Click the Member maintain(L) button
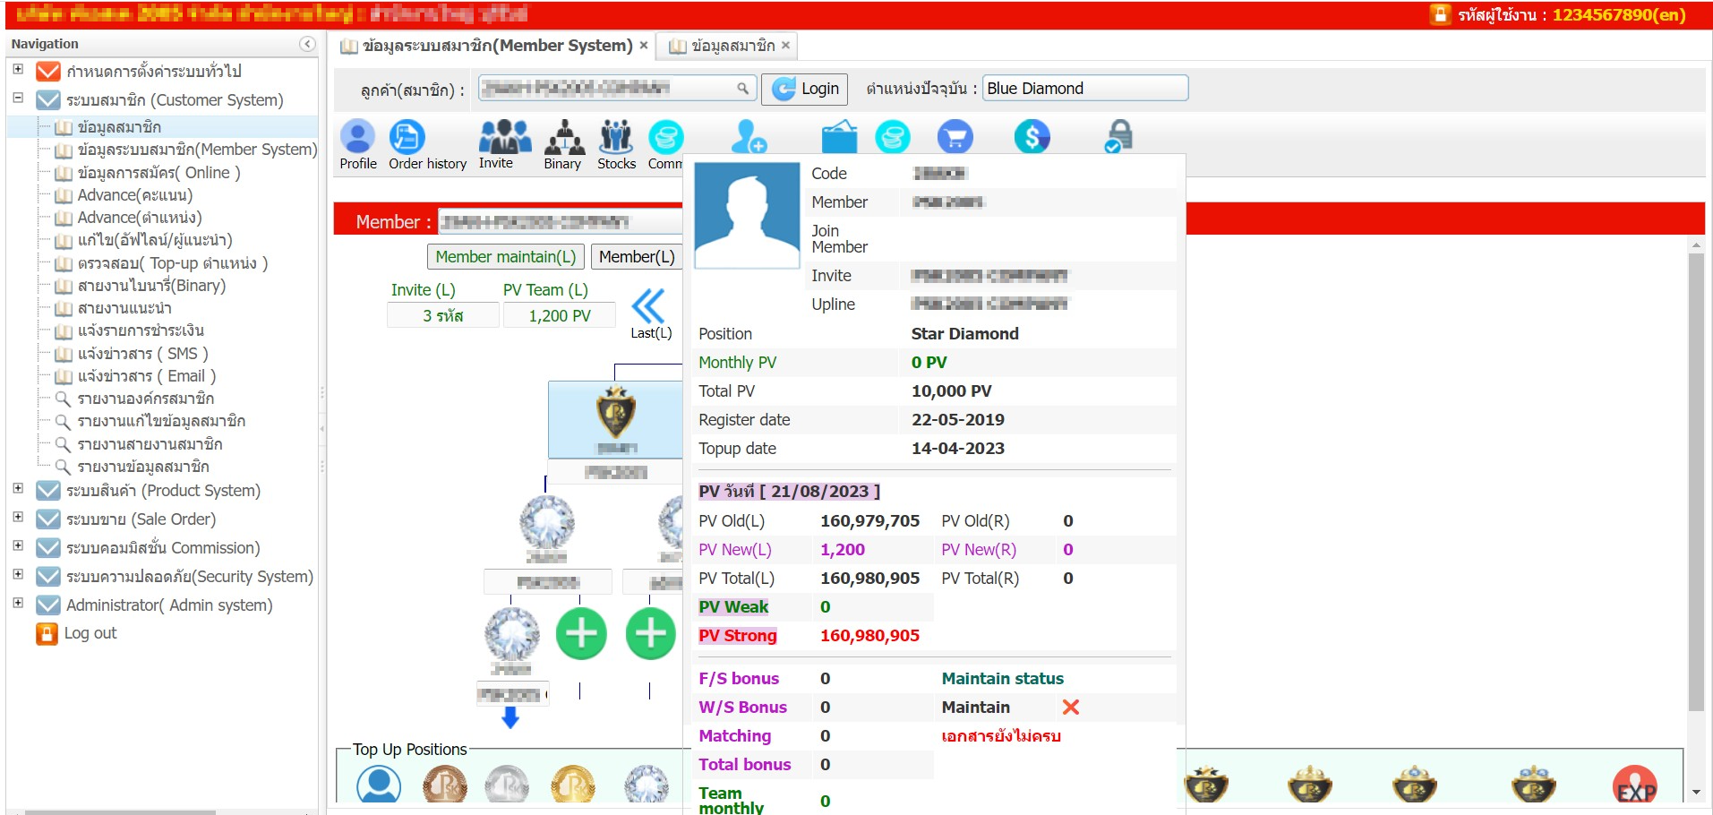This screenshot has height=815, width=1713. click(505, 257)
